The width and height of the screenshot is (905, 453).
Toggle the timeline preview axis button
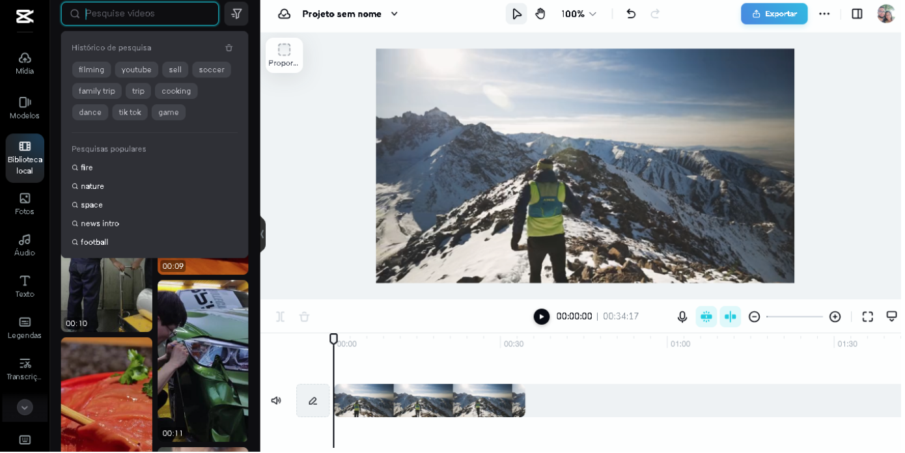pyautogui.click(x=732, y=317)
